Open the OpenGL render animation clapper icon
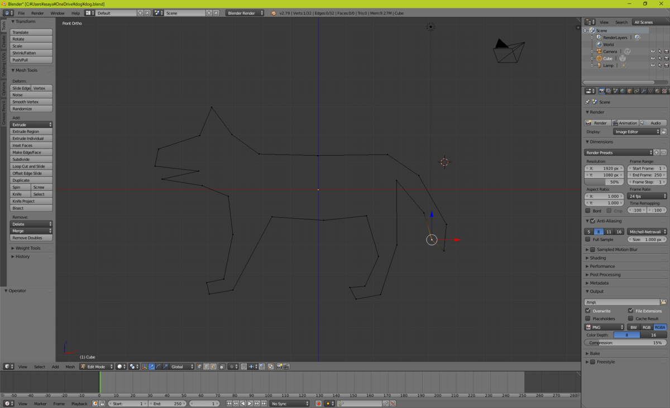 tap(286, 367)
